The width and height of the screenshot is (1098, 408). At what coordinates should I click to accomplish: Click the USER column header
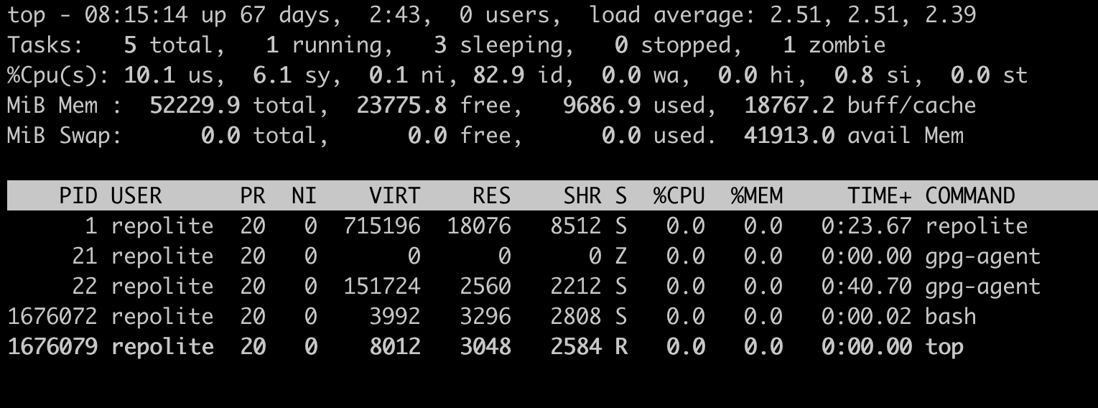pyautogui.click(x=136, y=195)
